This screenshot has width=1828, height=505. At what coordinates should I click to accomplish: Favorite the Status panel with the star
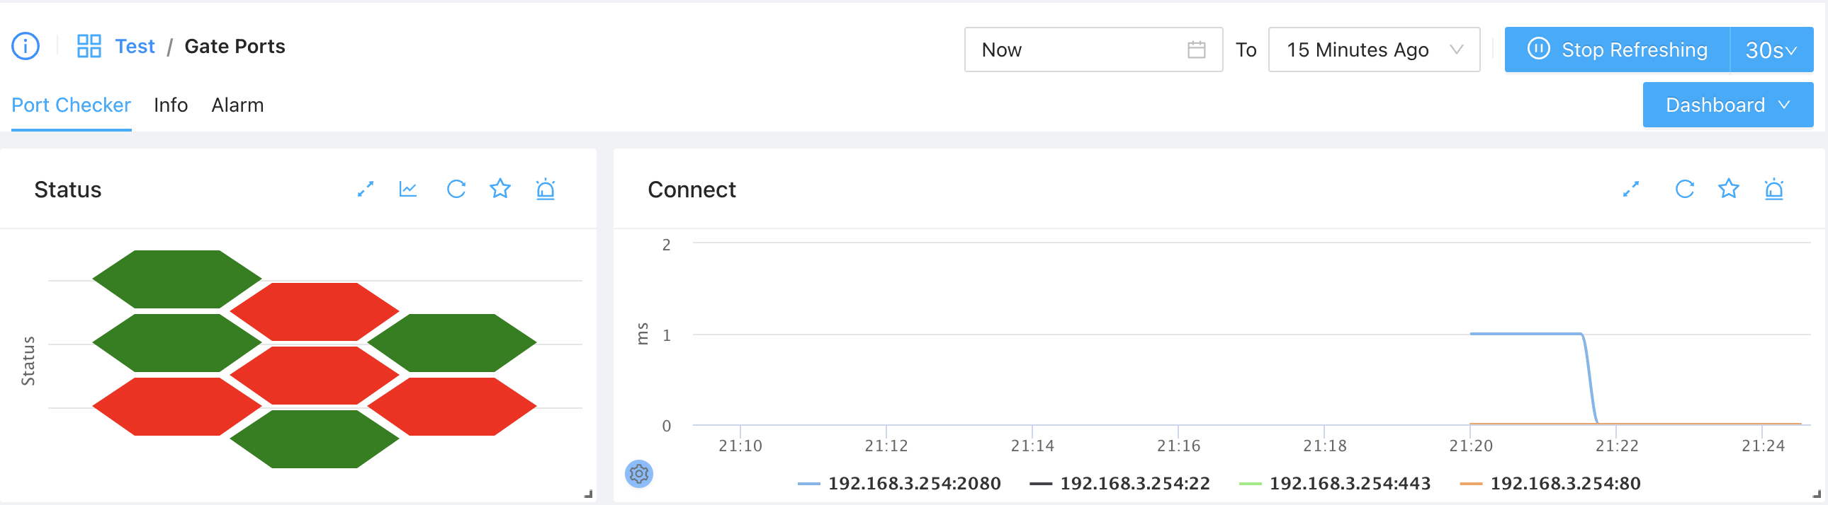click(500, 189)
